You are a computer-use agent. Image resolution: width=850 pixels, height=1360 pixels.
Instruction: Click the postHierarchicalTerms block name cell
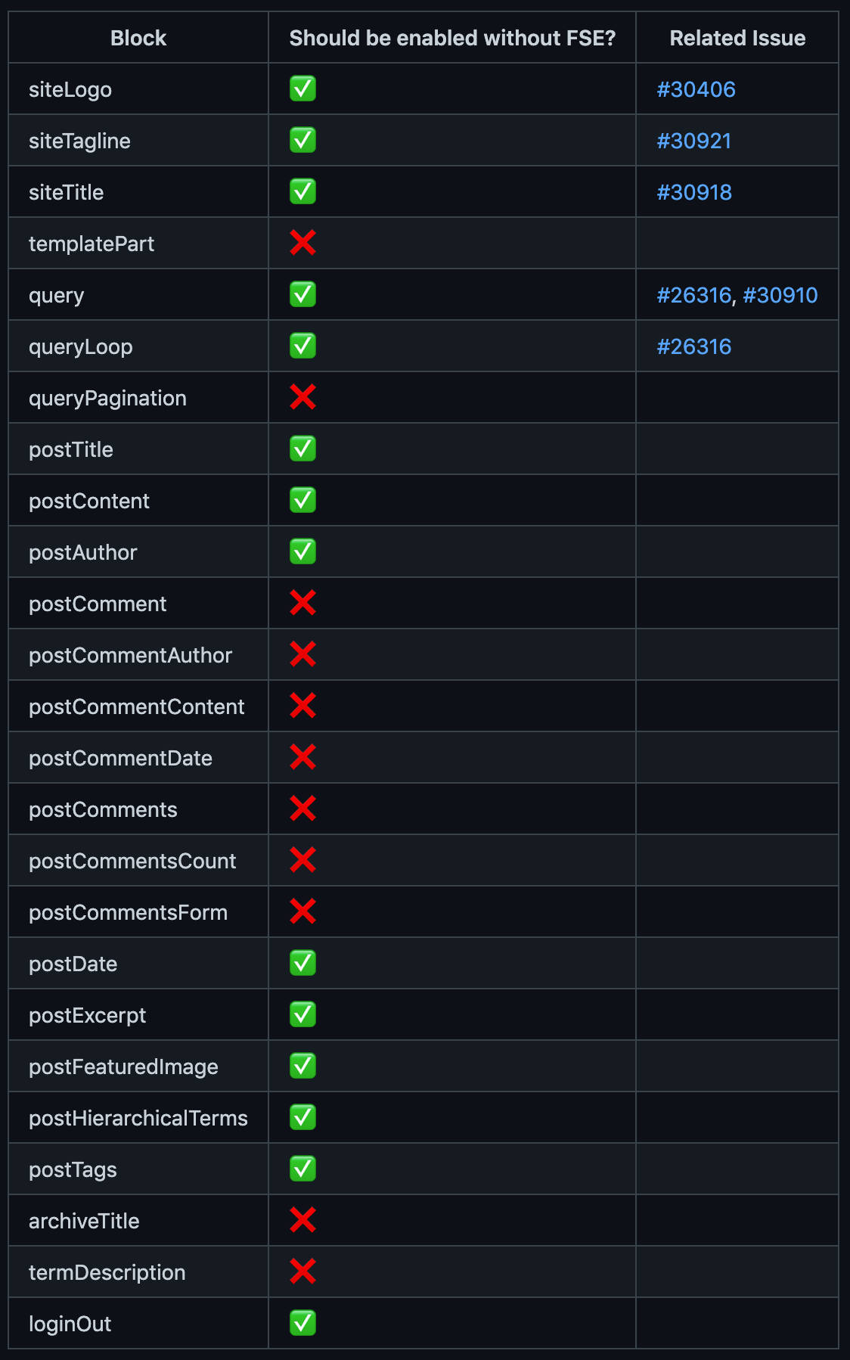click(138, 1118)
